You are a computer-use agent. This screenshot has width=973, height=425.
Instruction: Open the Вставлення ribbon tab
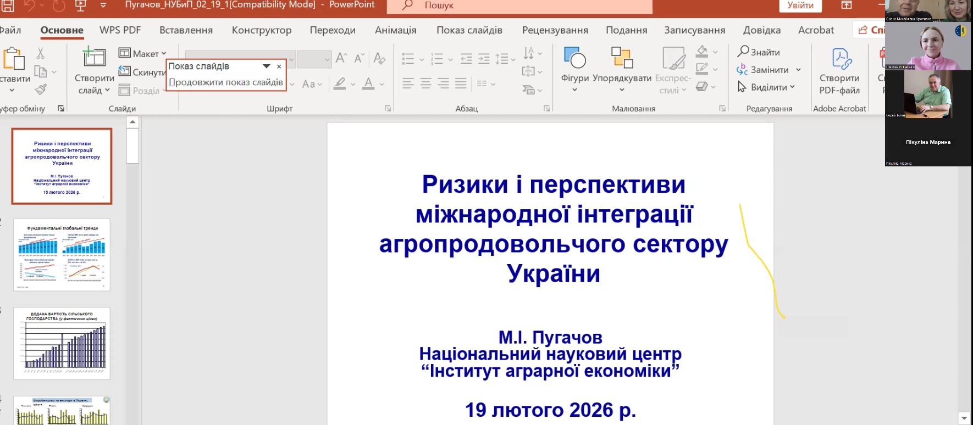[186, 30]
